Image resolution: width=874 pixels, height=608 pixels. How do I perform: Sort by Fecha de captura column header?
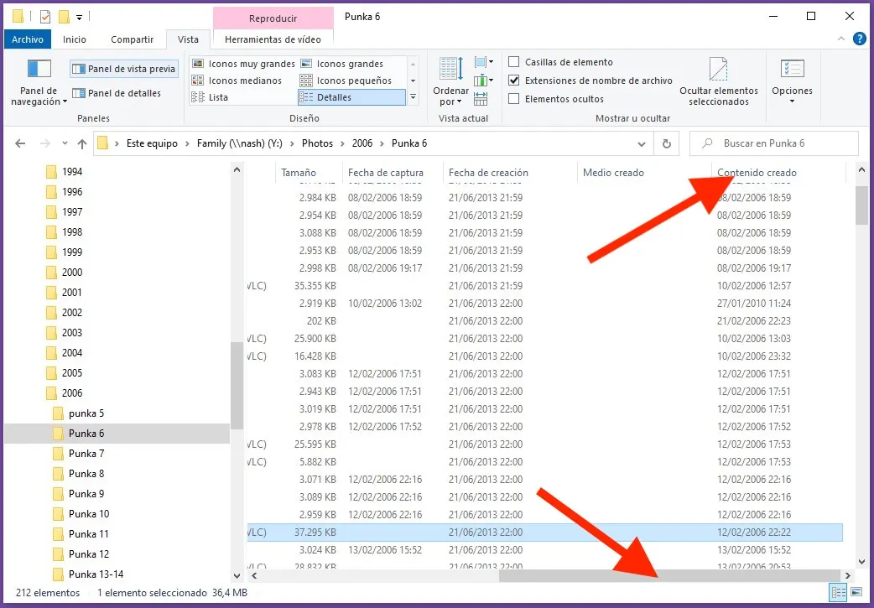pyautogui.click(x=386, y=173)
